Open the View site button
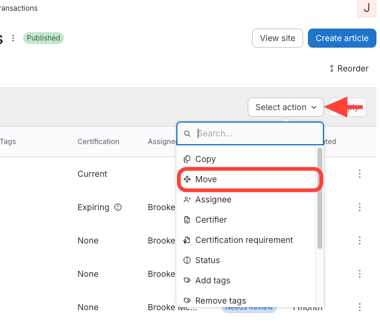 278,38
